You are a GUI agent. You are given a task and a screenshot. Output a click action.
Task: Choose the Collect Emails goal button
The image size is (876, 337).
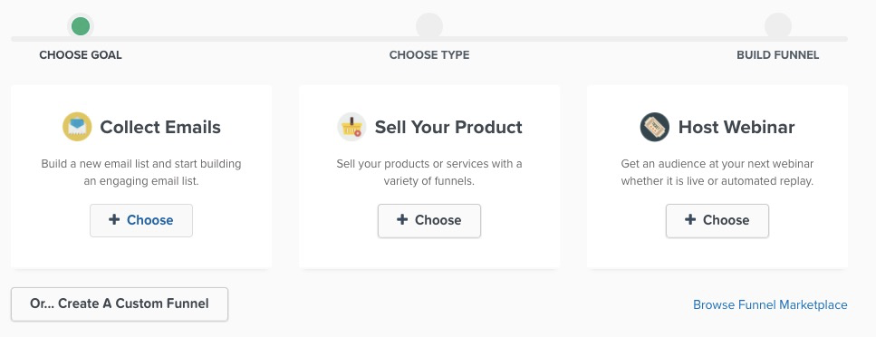[141, 220]
